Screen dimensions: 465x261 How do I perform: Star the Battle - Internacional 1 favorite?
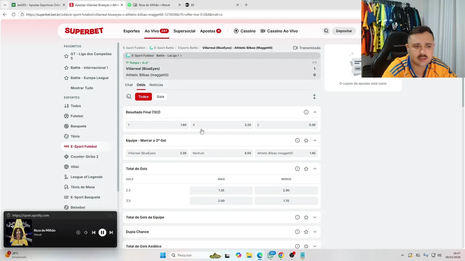pyautogui.click(x=66, y=68)
